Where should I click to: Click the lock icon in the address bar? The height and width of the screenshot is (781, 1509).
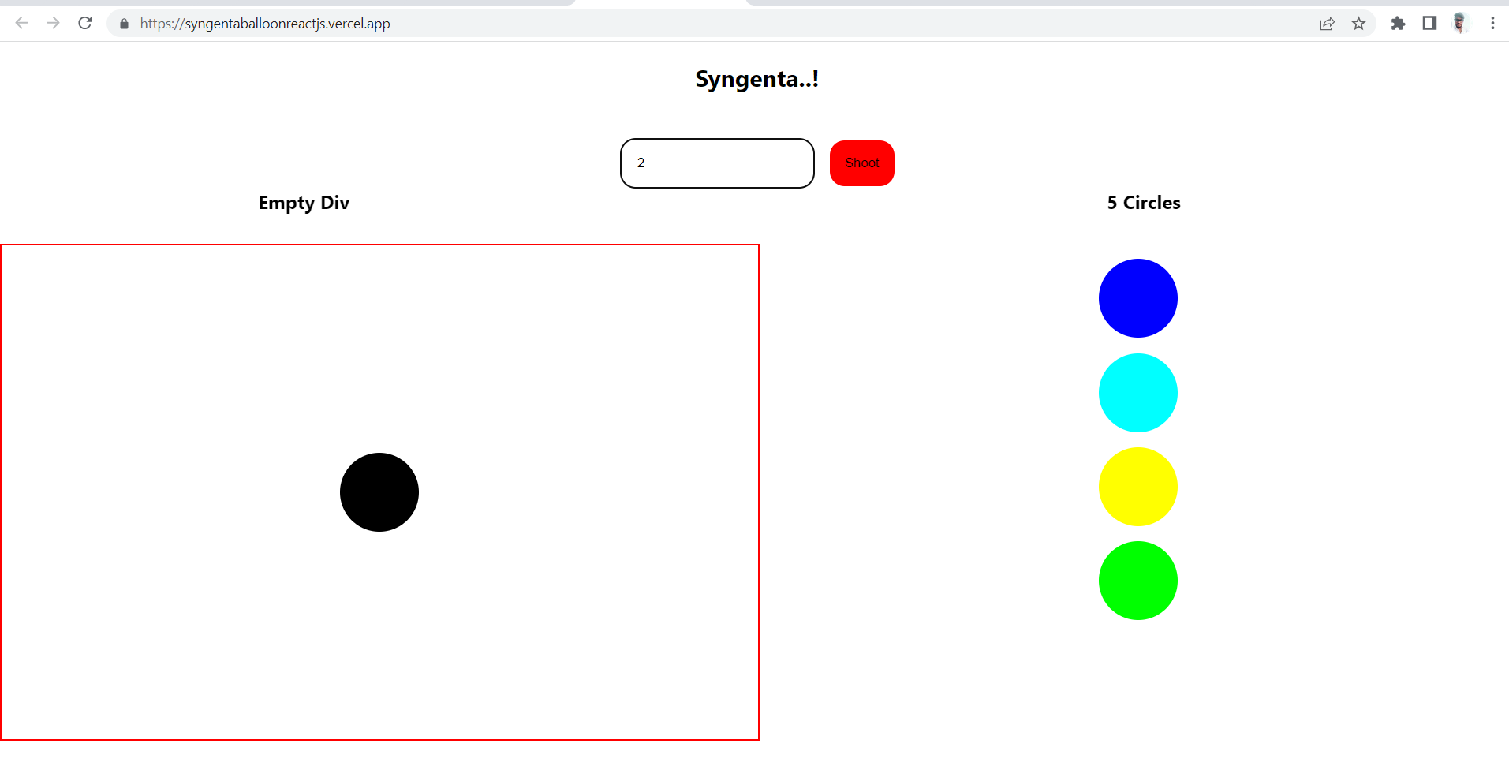(124, 24)
